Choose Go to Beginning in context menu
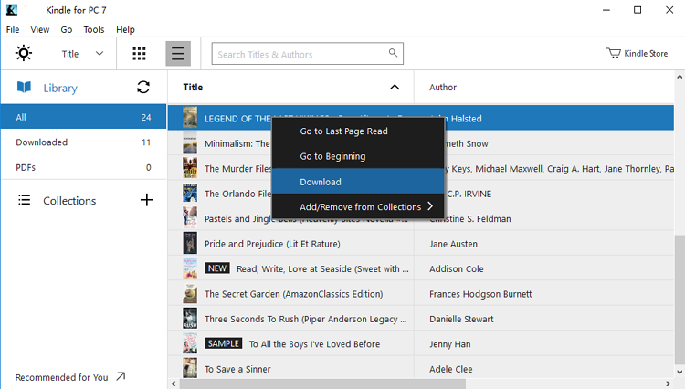Viewport: 685px width, 389px height. 358,156
